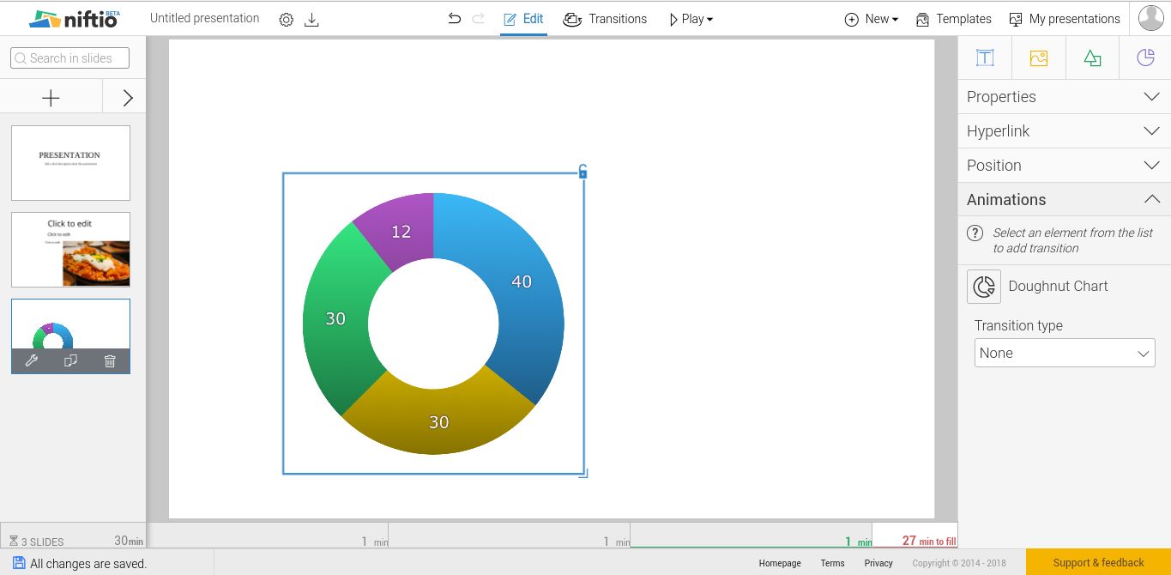Click the chart's resize handle corner
The height and width of the screenshot is (575, 1171).
[583, 473]
